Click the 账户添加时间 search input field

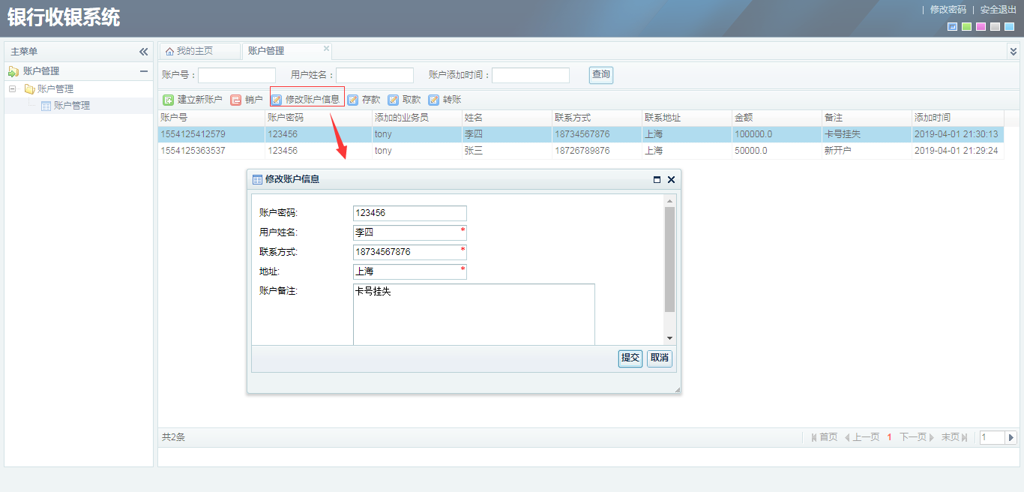pos(531,75)
